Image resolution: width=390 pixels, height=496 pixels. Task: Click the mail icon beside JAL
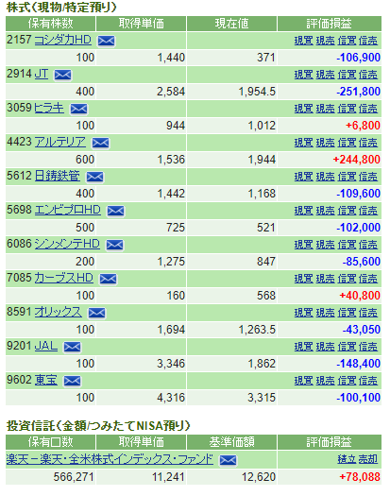72,347
